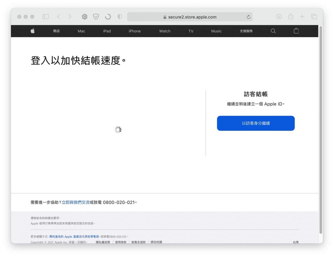Open iPhone in the navigation menu
Viewport: 334px width, 257px height.
134,31
